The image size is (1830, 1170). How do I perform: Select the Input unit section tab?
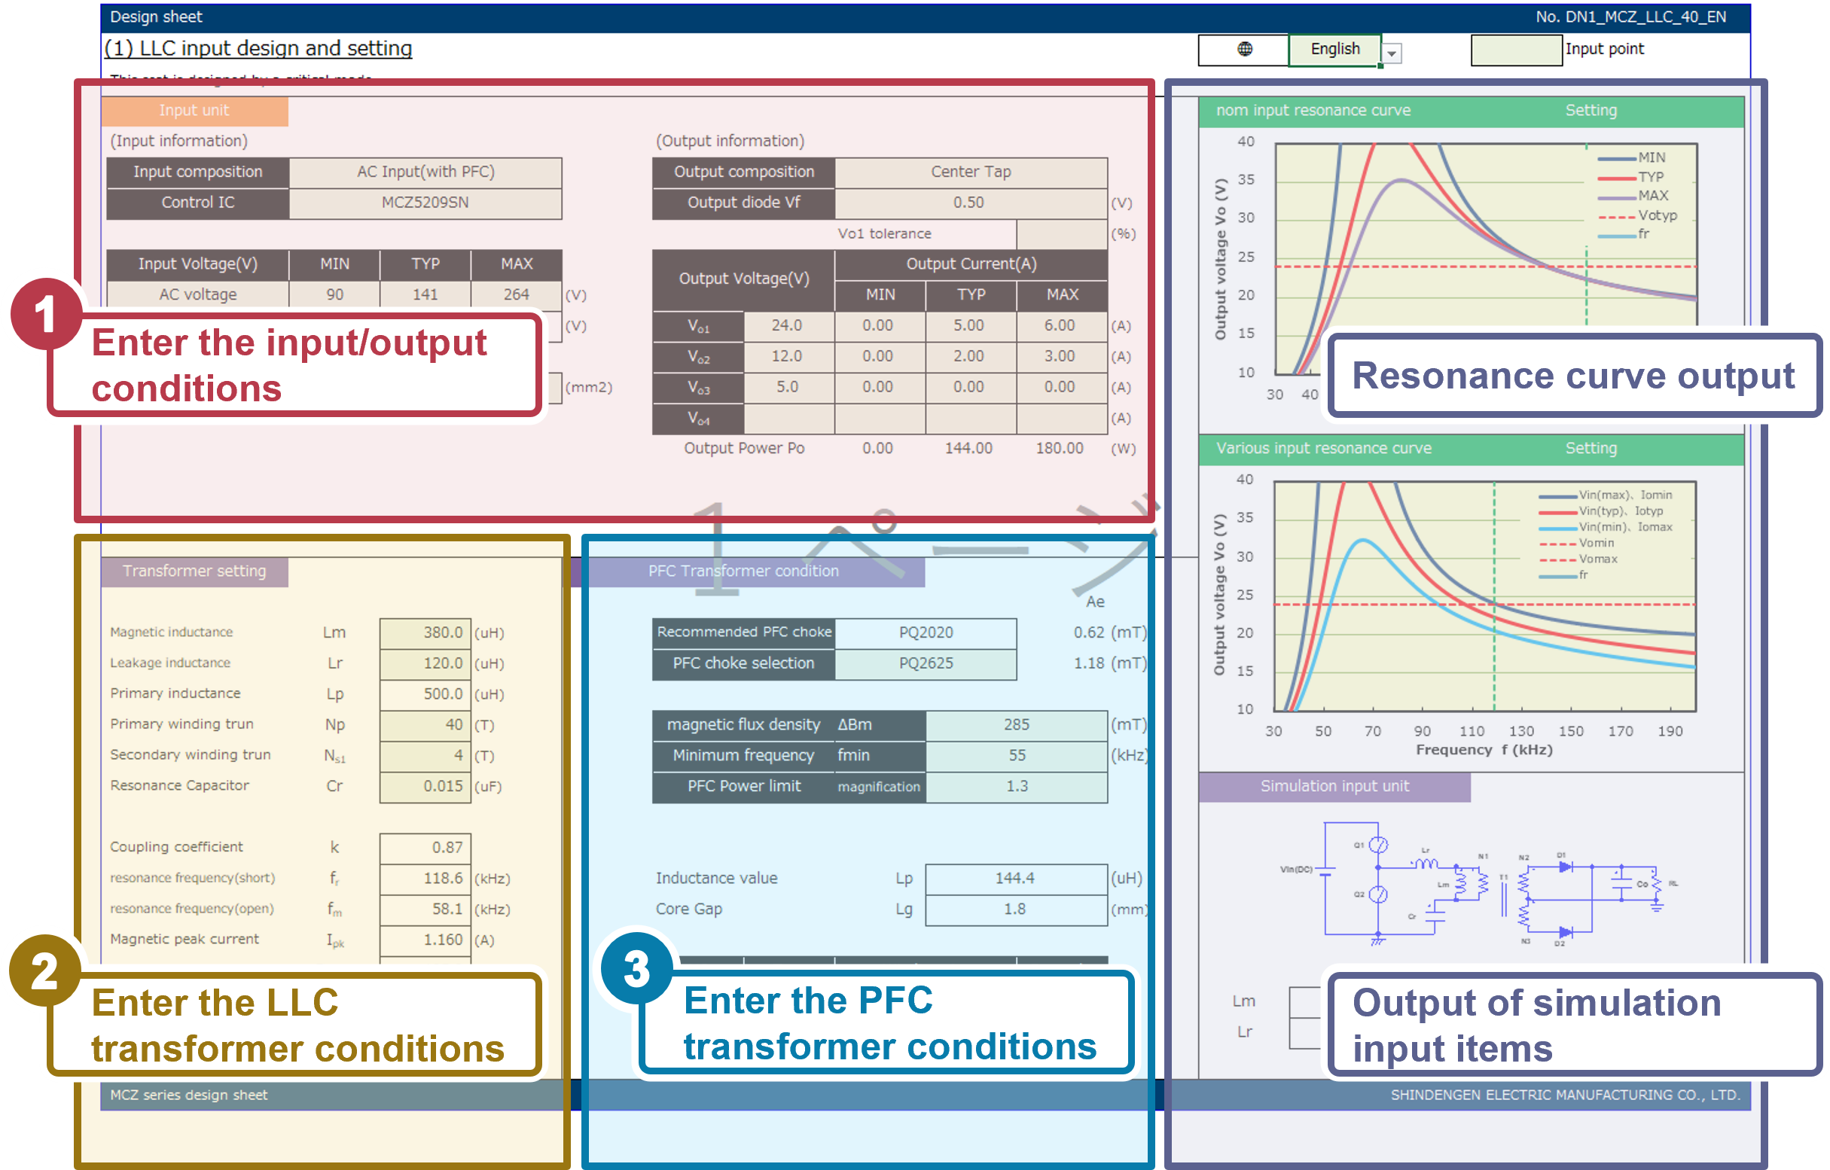194,111
